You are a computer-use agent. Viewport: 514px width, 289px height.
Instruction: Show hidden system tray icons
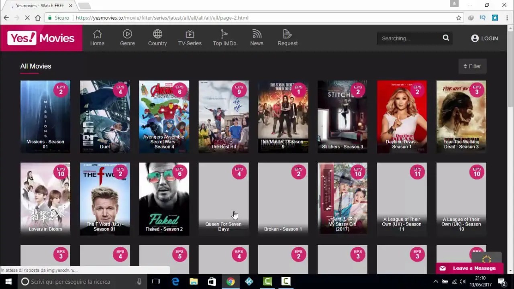click(x=436, y=282)
